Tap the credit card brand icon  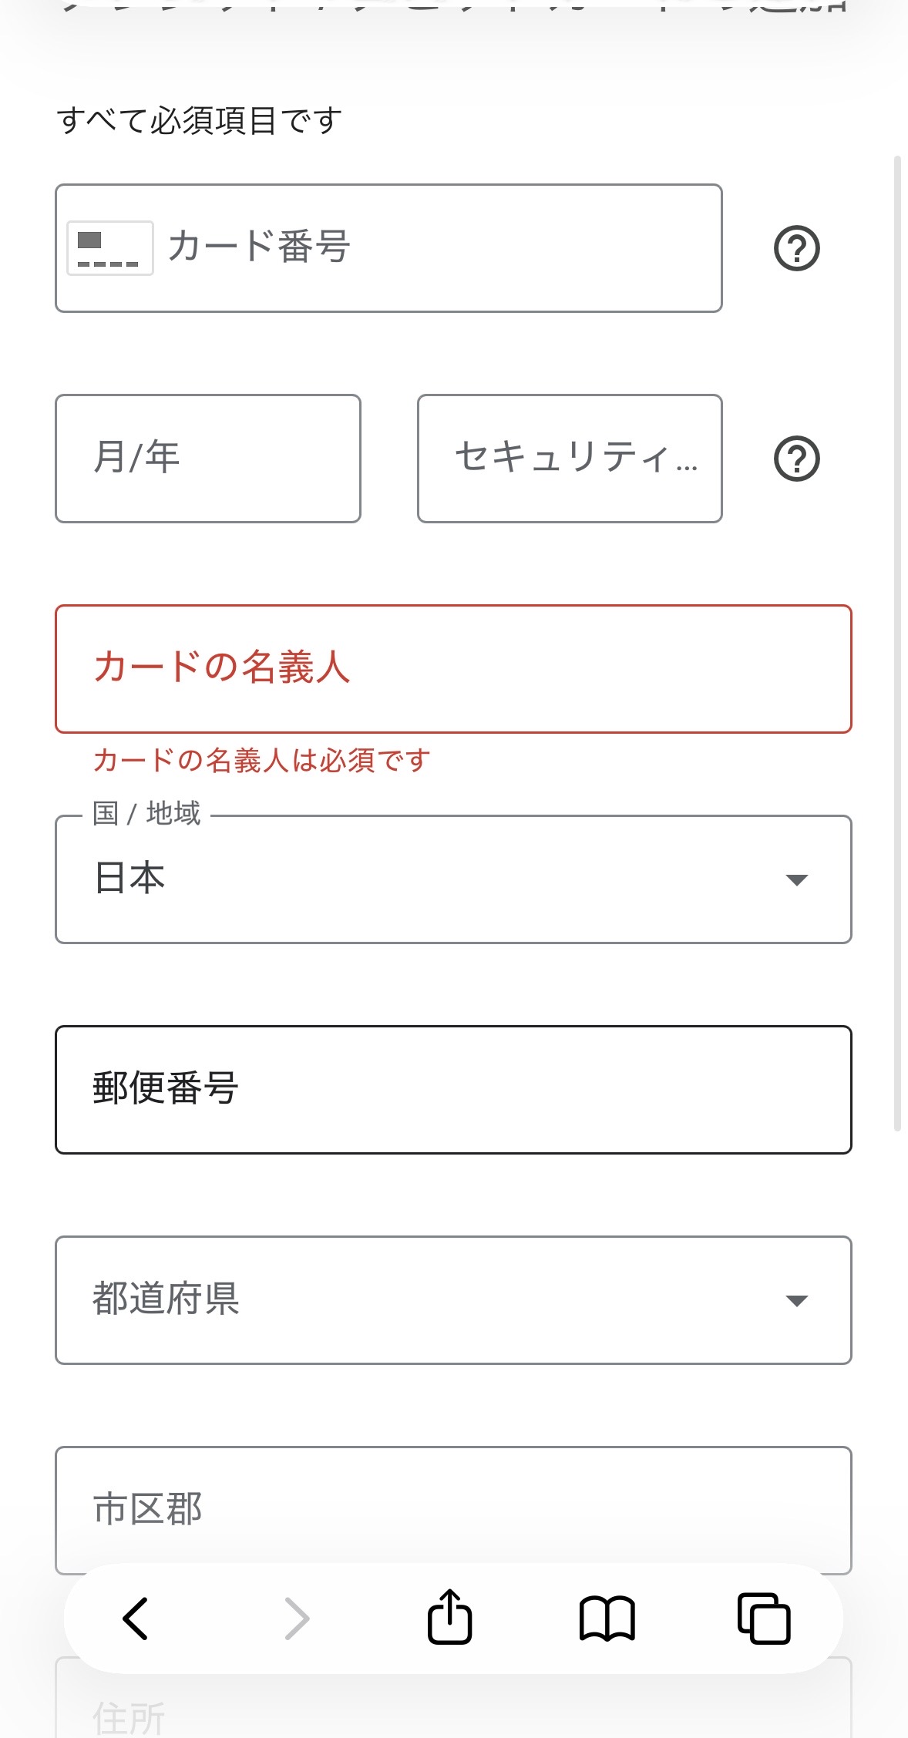click(109, 248)
